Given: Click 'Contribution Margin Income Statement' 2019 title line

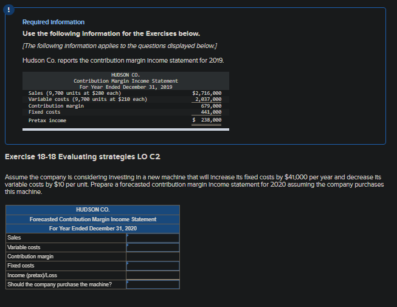Looking at the screenshot, I should [126, 81].
